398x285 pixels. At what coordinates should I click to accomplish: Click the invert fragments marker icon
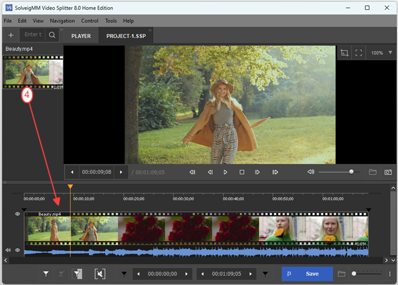click(77, 274)
